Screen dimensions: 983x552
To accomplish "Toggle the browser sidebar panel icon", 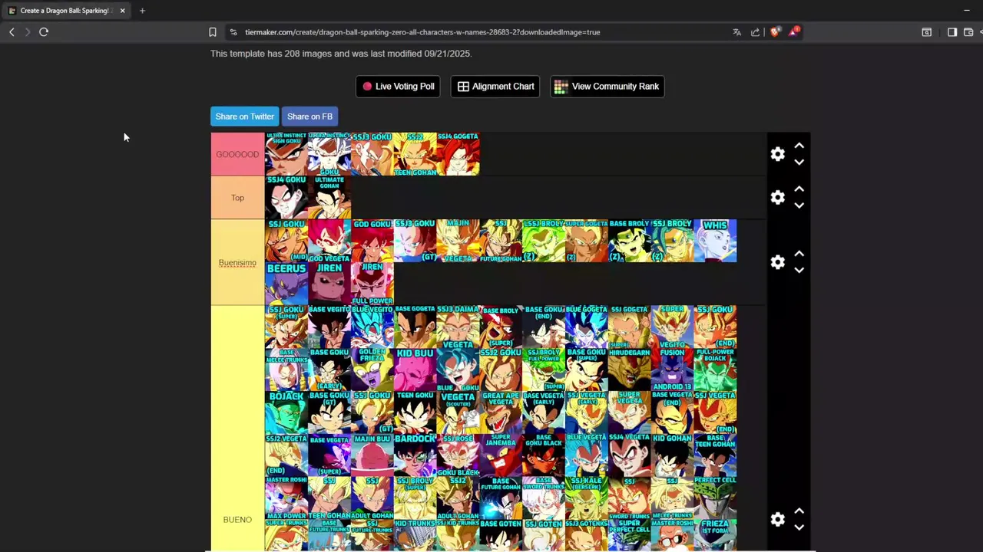I will 952,32.
